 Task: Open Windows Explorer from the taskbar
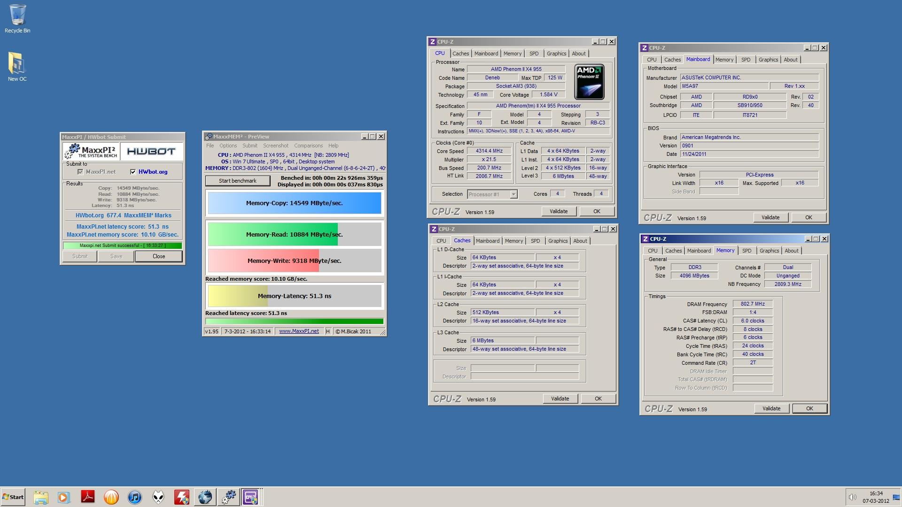(41, 497)
